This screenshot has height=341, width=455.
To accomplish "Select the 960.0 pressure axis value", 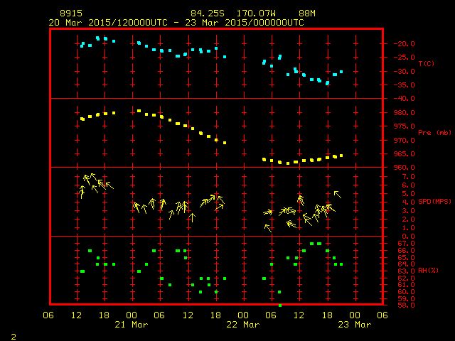I will click(x=400, y=168).
